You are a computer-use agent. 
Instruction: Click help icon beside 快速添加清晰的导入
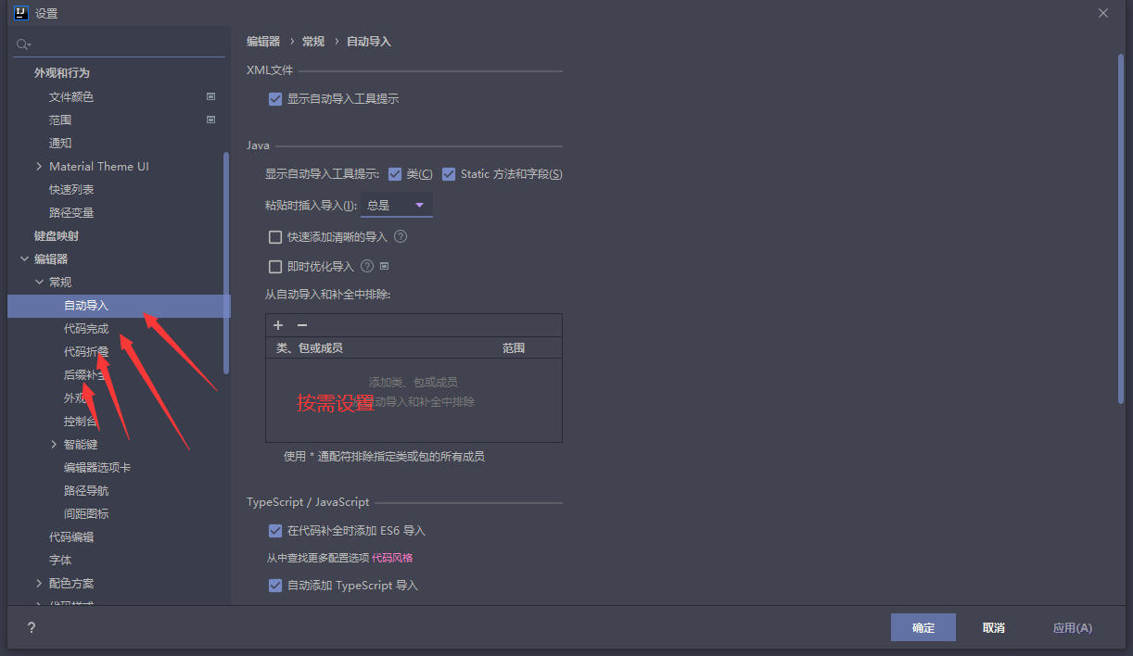pos(401,236)
